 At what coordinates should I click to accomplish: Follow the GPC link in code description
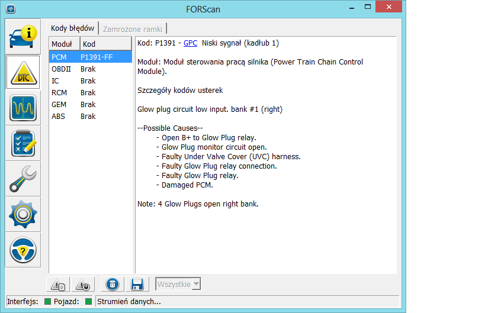click(x=190, y=43)
